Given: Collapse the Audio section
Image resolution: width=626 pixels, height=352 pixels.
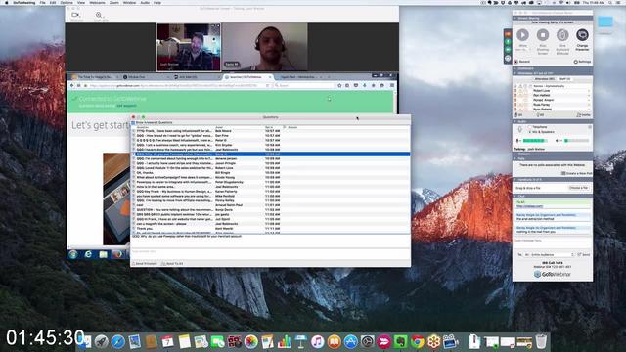Looking at the screenshot, I should 515,121.
